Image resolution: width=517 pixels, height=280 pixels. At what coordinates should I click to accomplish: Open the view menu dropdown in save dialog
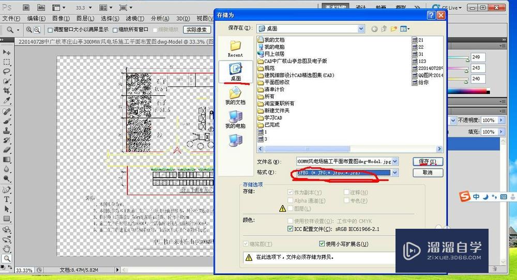coord(405,29)
